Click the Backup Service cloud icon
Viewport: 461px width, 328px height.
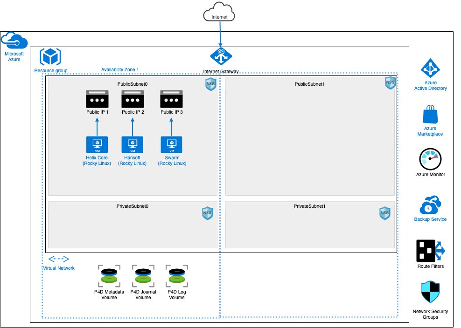pyautogui.click(x=430, y=205)
